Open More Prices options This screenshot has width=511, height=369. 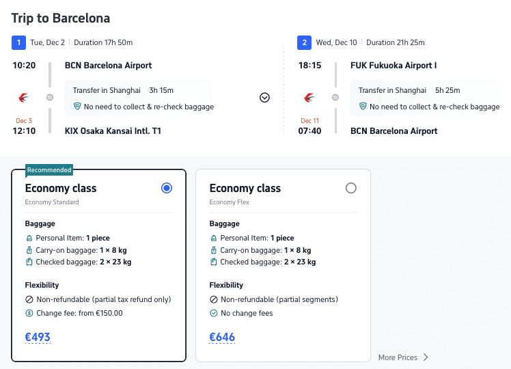pyautogui.click(x=403, y=357)
